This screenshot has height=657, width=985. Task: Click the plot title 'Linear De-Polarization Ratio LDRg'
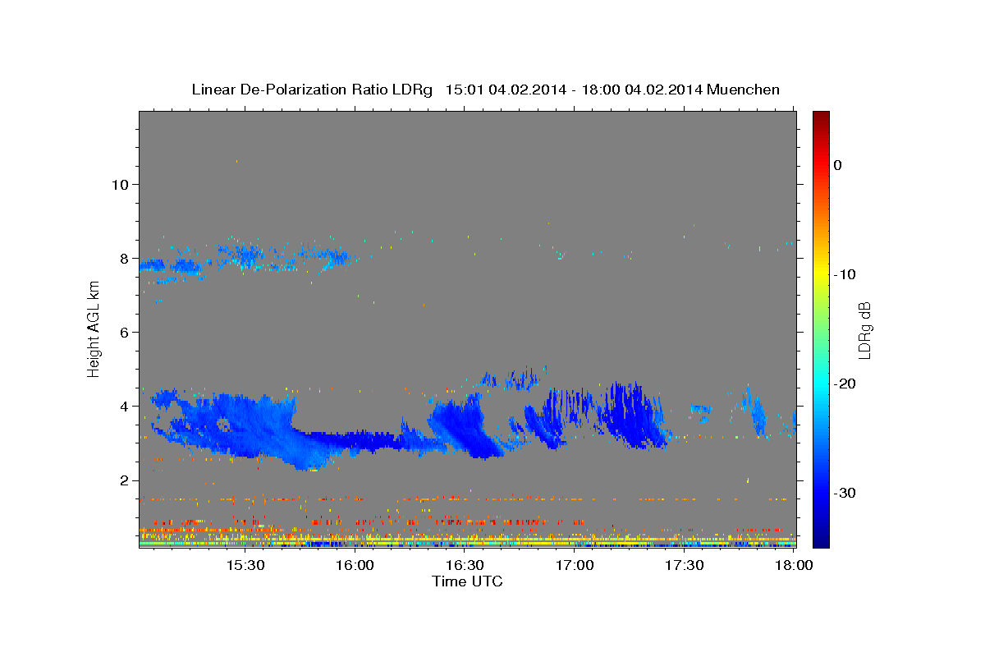311,90
